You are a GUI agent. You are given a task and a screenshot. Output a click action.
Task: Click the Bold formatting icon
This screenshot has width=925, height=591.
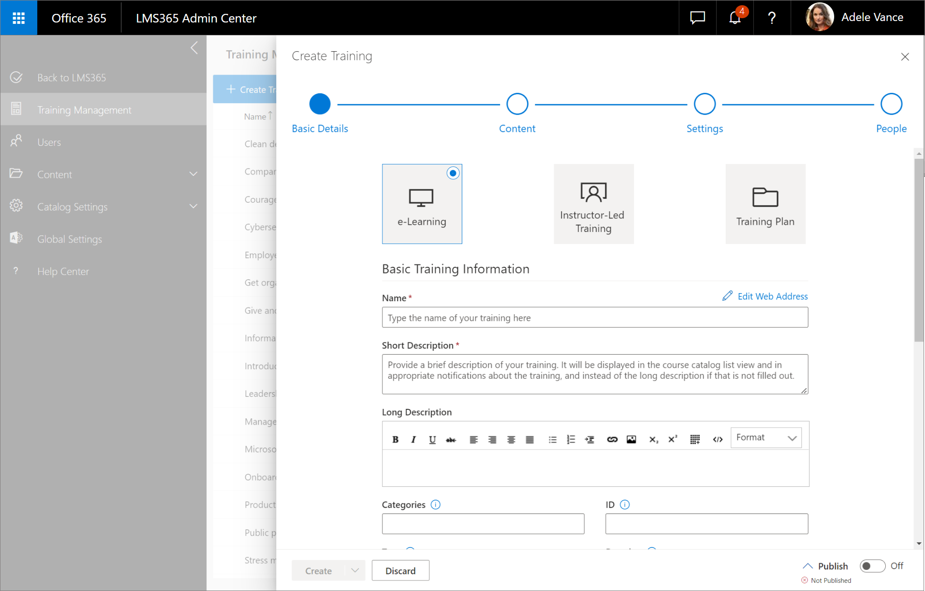(395, 439)
